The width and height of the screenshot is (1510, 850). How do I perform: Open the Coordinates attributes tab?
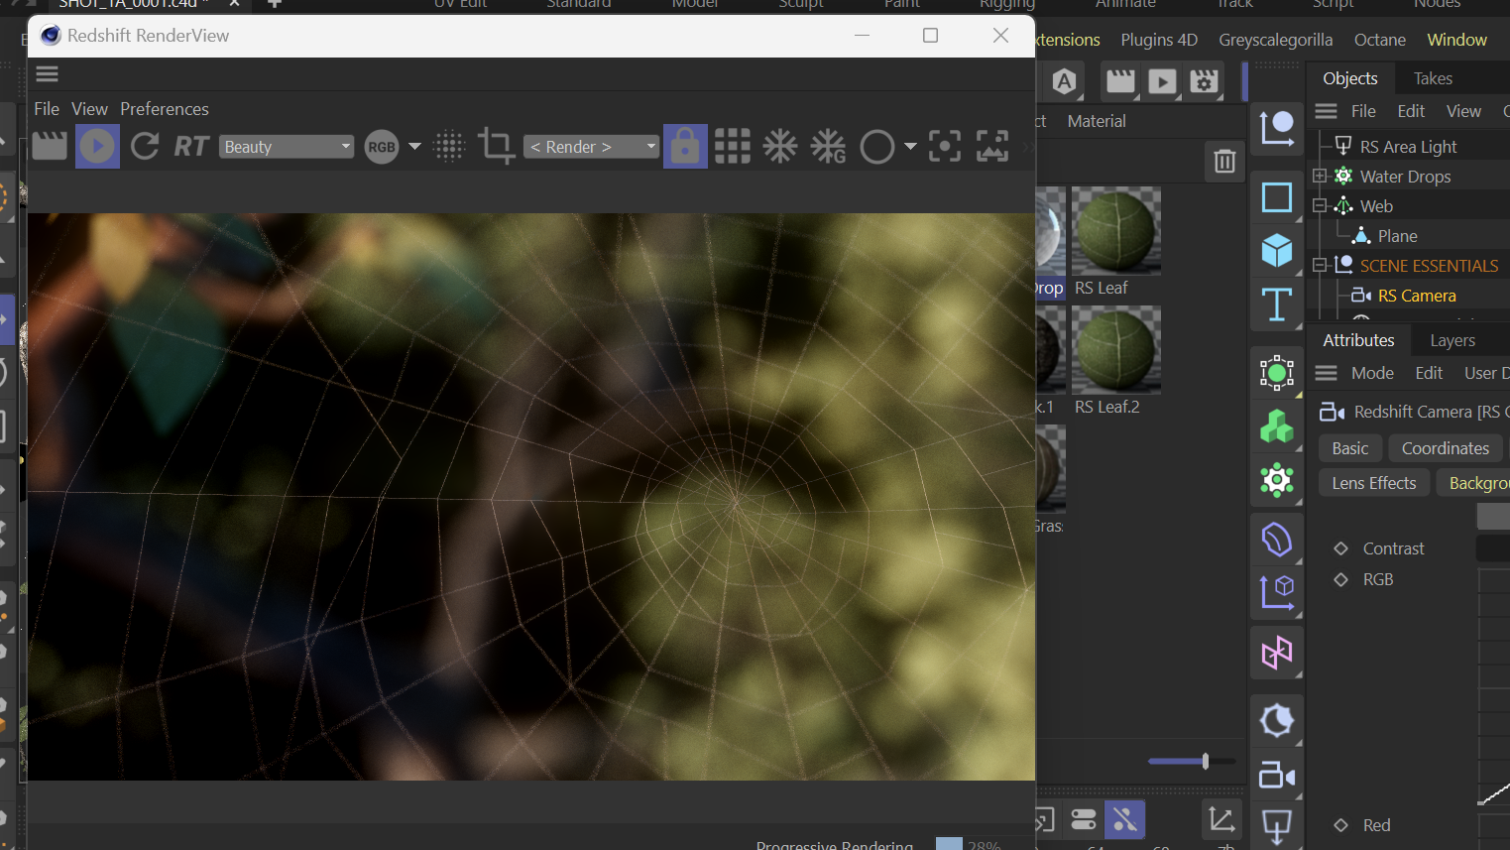1446,448
